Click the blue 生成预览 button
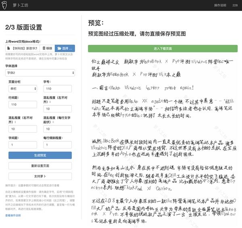 (40, 155)
